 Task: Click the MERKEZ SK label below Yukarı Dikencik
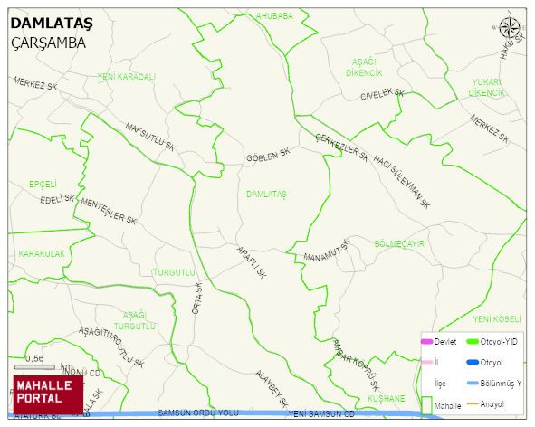(x=489, y=128)
